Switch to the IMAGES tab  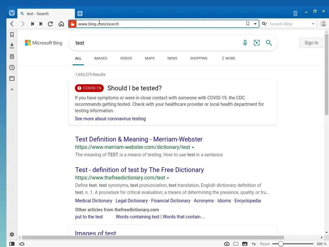[x=101, y=58]
